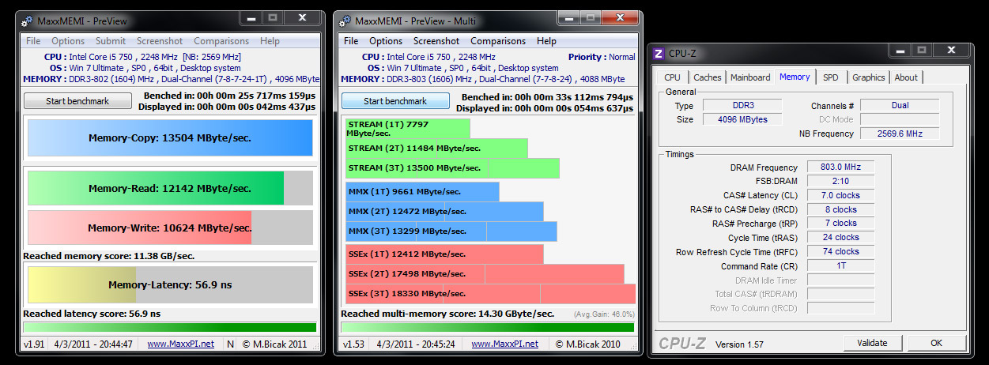Click the SSEx (3T) 18330 result bar
This screenshot has width=989, height=365.
(x=490, y=294)
